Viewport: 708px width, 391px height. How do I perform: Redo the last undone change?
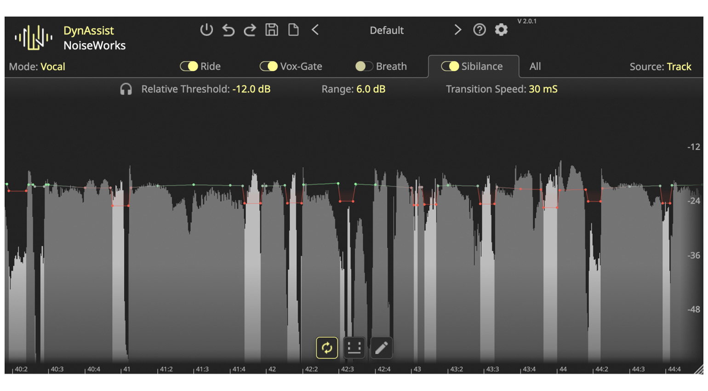point(250,30)
